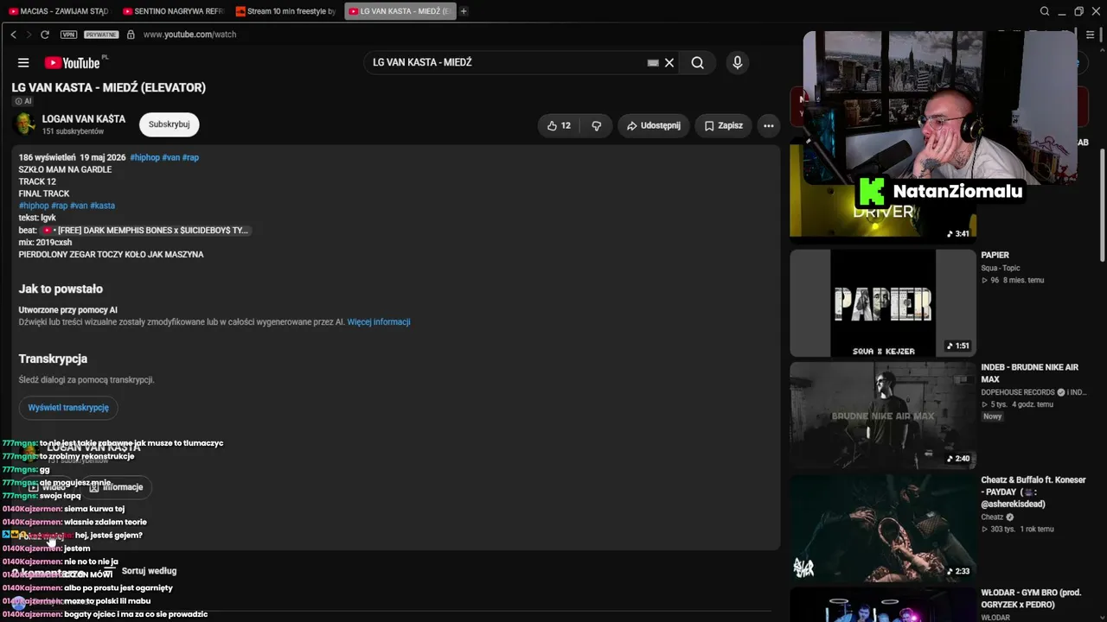Open the three-dot more actions menu
1107x622 pixels.
point(768,125)
